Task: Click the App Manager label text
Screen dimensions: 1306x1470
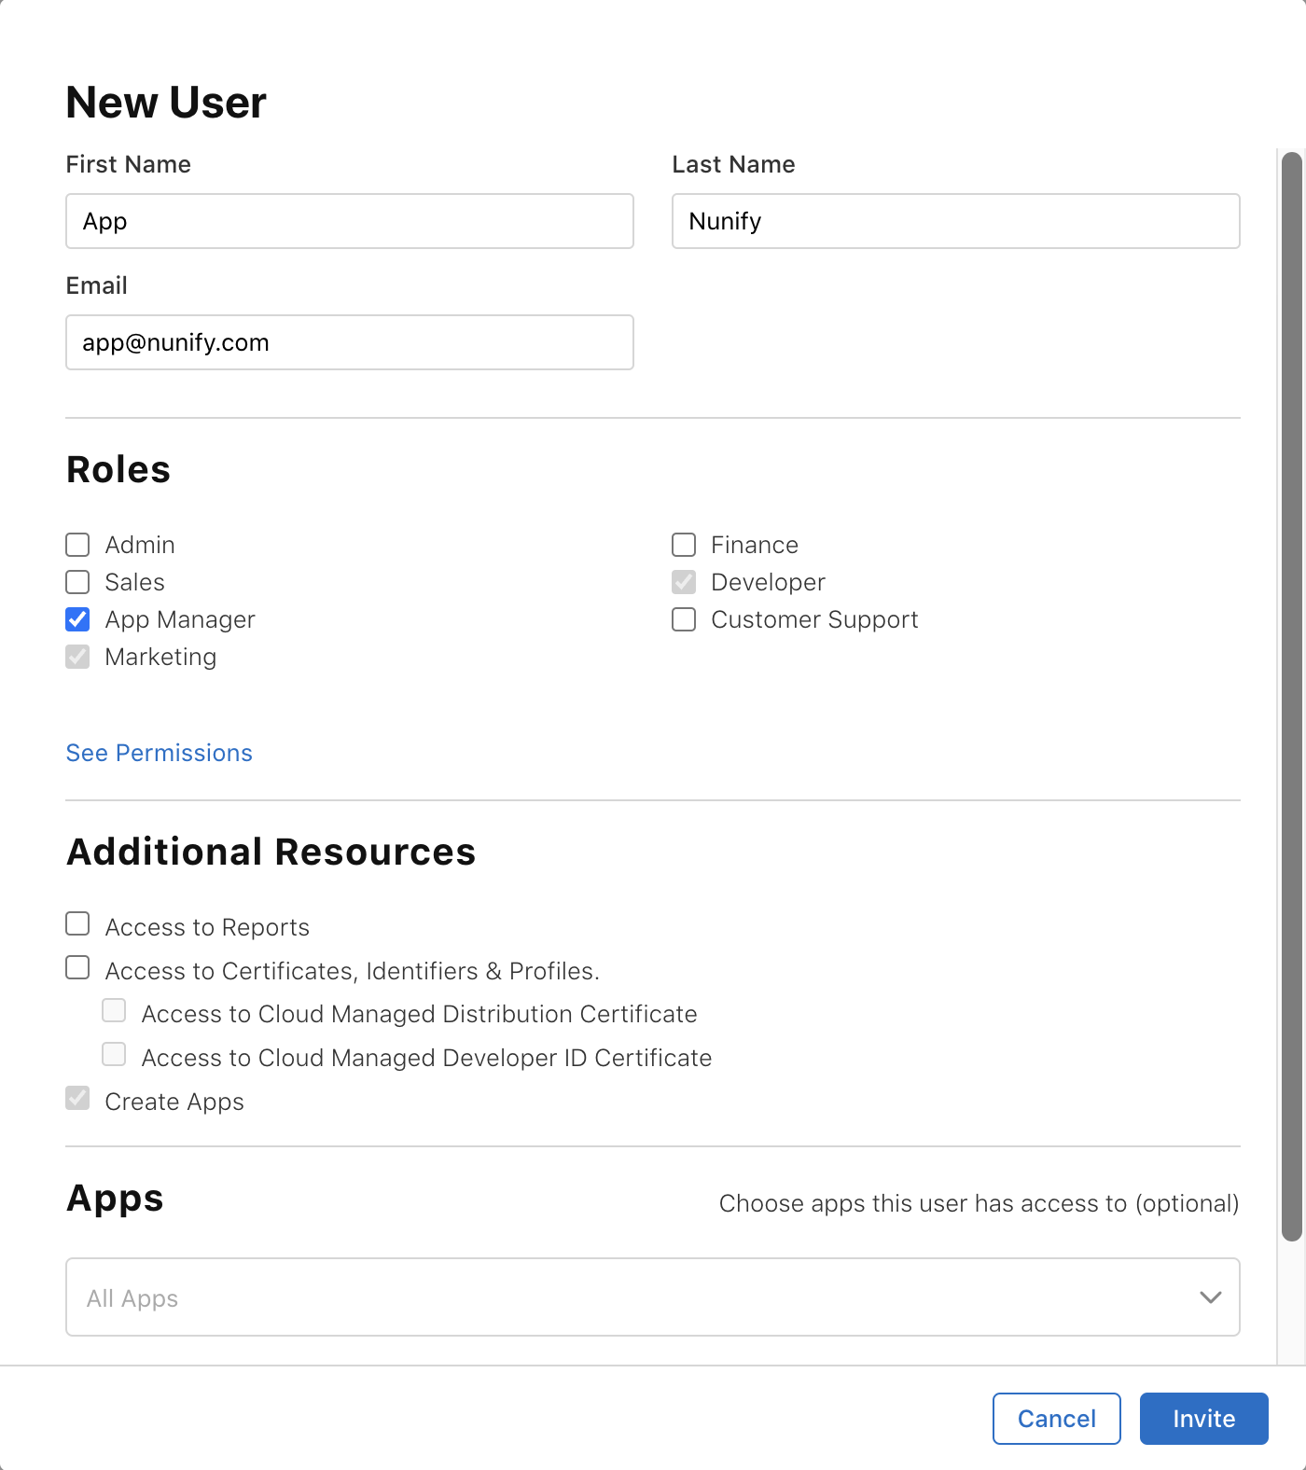Action: click(180, 619)
